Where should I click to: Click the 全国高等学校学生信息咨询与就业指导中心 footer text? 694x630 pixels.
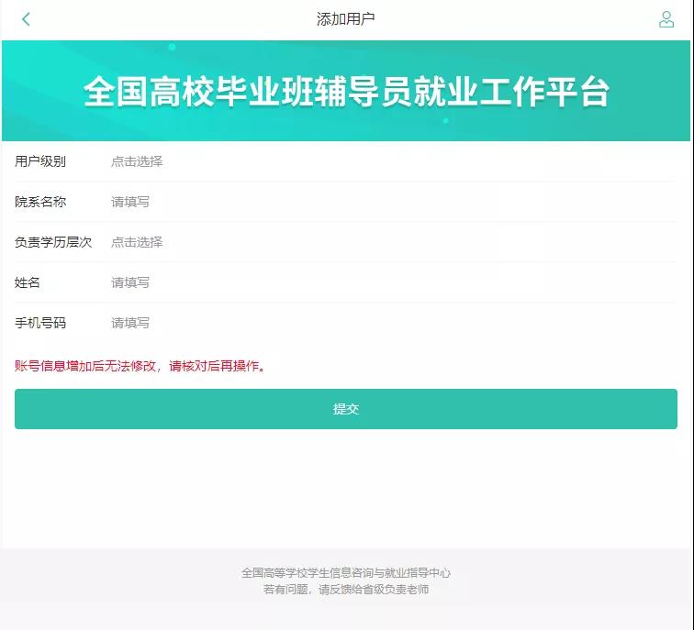coord(346,572)
